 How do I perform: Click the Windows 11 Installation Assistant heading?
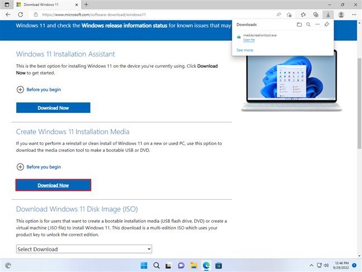click(x=65, y=54)
